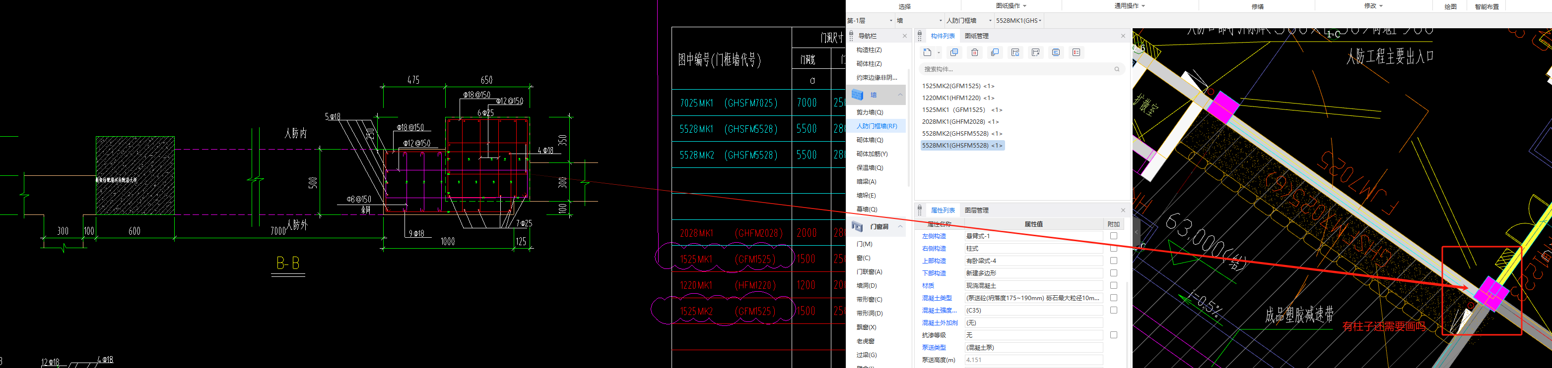Click the search components input field
Screen dimensions: 1552x368
1022,69
